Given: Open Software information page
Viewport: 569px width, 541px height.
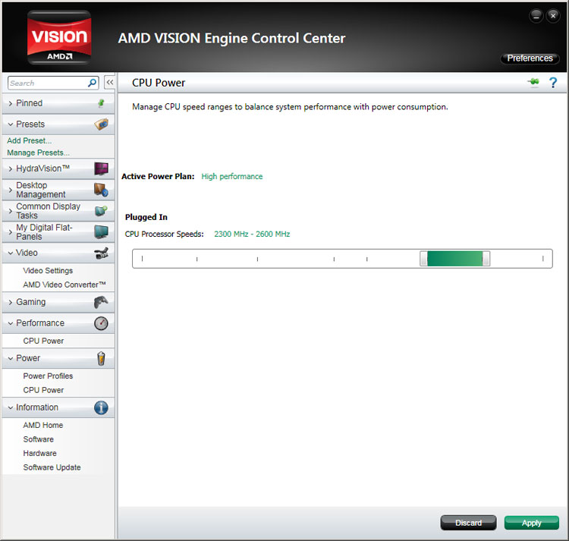Looking at the screenshot, I should [x=38, y=439].
